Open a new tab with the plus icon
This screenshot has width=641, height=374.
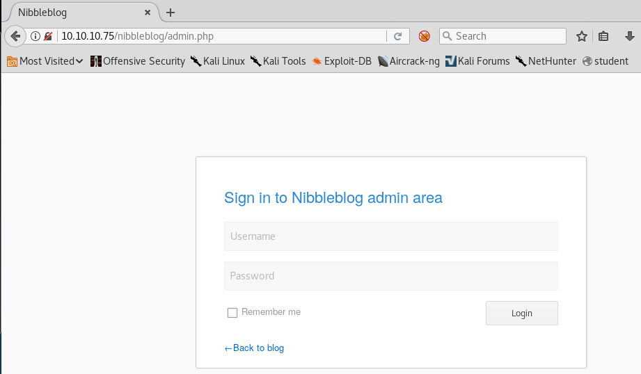[171, 13]
